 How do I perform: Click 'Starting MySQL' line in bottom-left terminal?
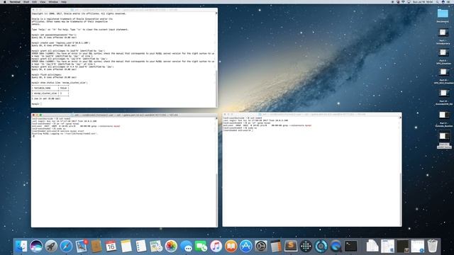(65, 134)
